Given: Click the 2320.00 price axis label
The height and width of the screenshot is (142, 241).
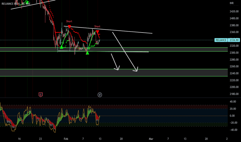Looking at the screenshot, I should pyautogui.click(x=234, y=46).
